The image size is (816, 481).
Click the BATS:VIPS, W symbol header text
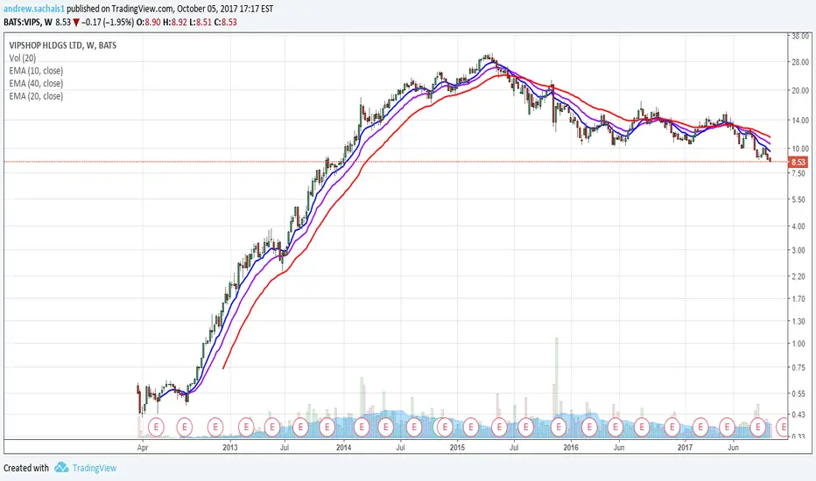pyautogui.click(x=28, y=23)
